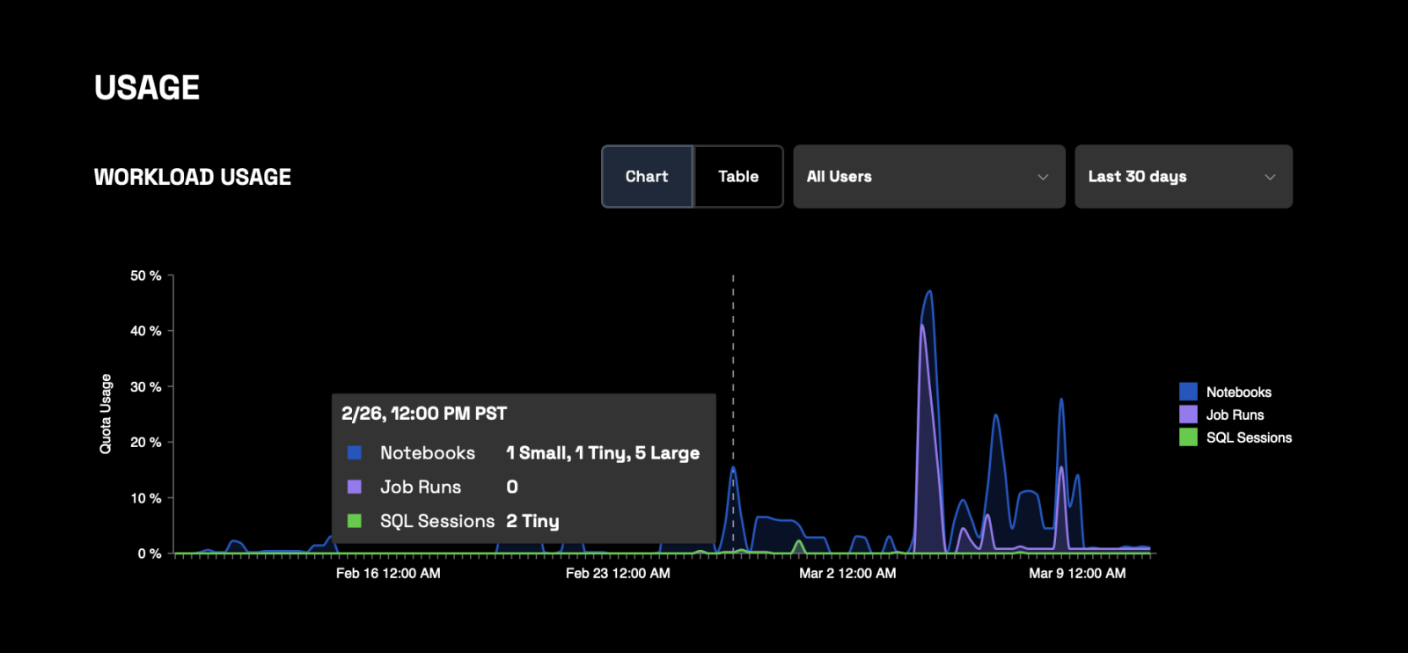Viewport: 1408px width, 653px height.
Task: Click the WORKLOAD USAGE heading
Action: [x=193, y=177]
